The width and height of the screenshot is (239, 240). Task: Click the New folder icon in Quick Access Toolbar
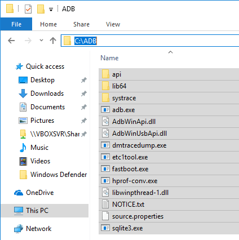41,9
